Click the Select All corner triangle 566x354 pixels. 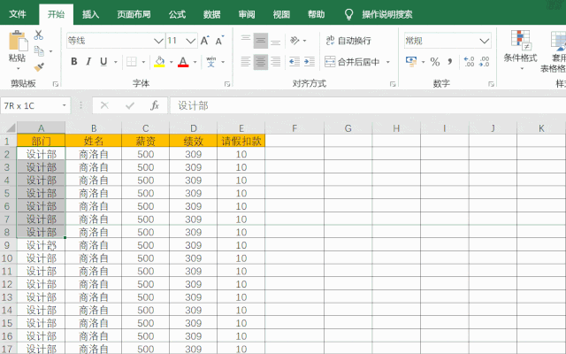pyautogui.click(x=10, y=127)
